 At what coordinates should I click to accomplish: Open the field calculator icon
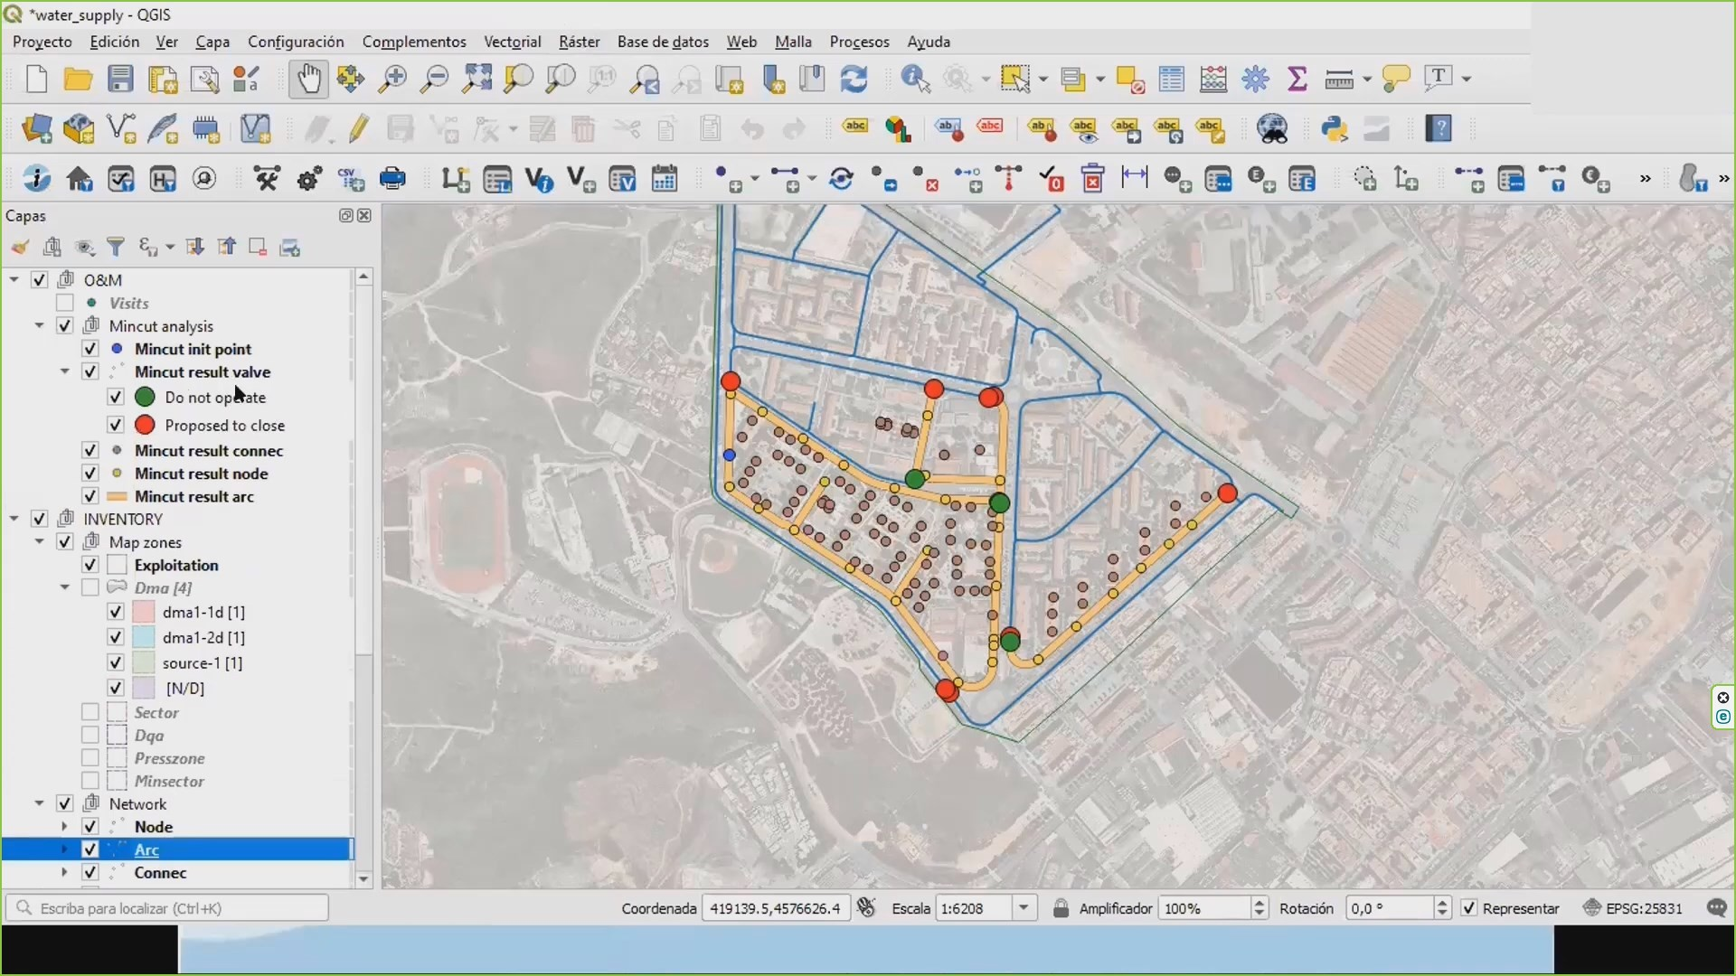(x=1213, y=80)
